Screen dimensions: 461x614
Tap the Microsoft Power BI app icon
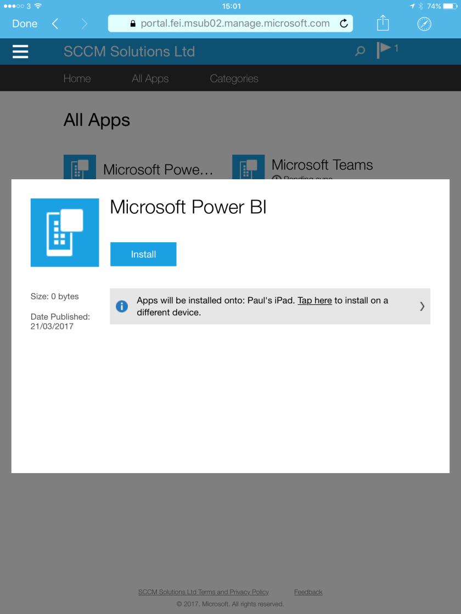pyautogui.click(x=65, y=232)
